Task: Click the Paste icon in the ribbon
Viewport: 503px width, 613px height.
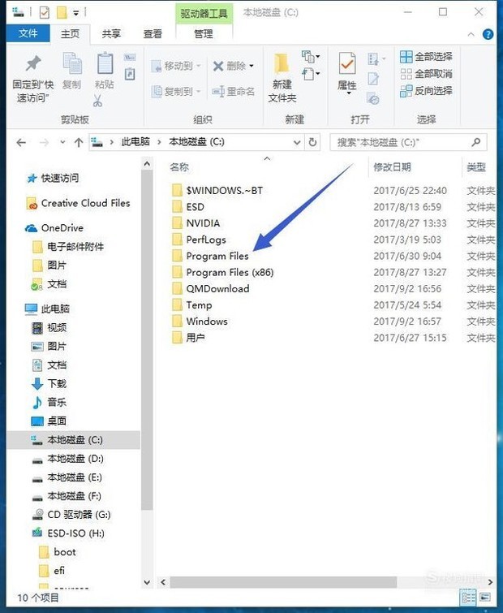Action: click(105, 63)
